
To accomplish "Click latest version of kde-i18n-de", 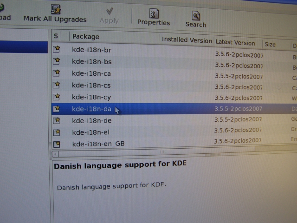I will tap(238, 119).
